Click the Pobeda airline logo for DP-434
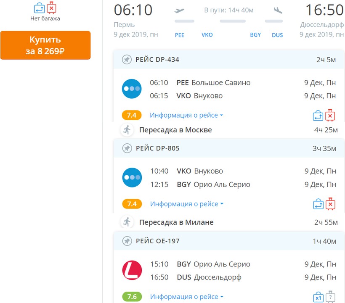The image size is (345, 303). click(132, 89)
